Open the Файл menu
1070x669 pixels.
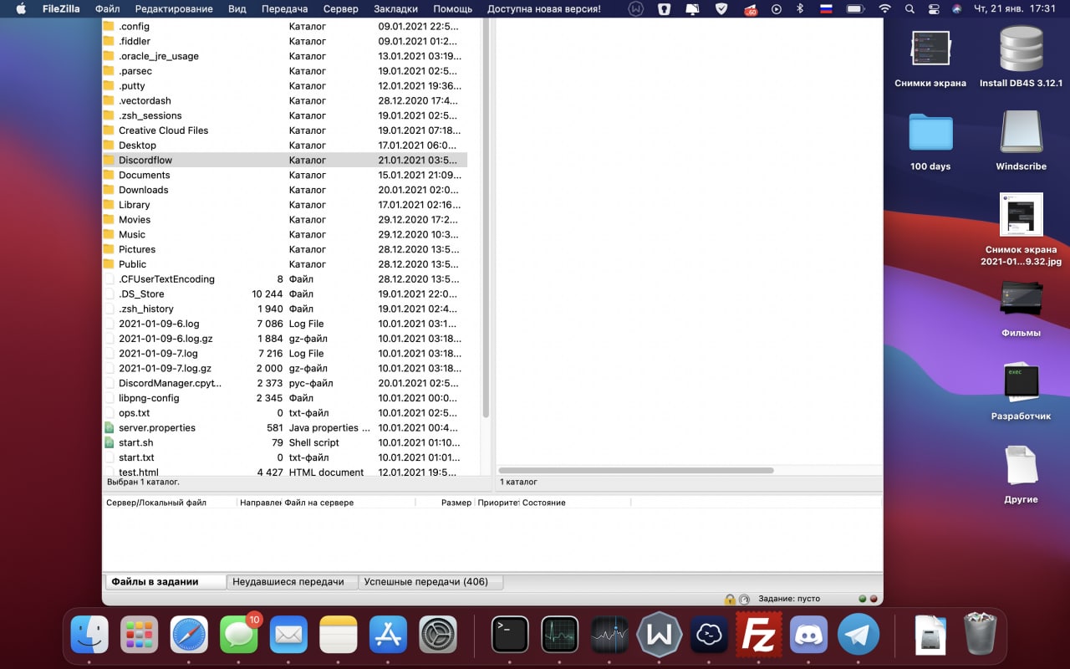[x=107, y=9]
